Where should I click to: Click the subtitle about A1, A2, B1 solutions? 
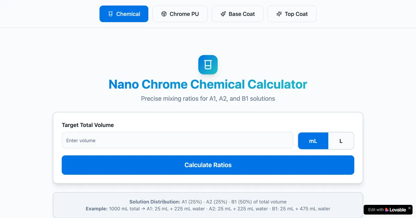click(x=208, y=99)
